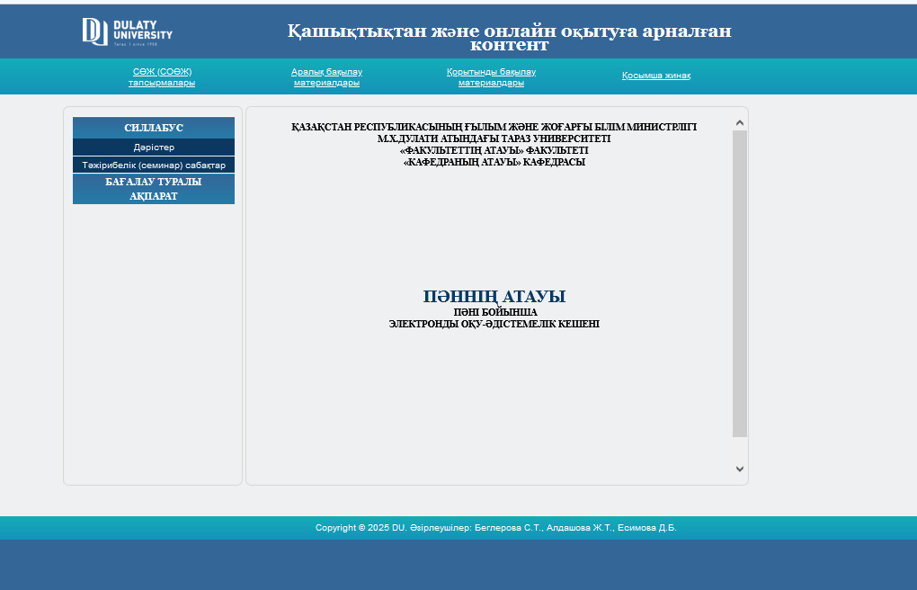Click the scroll down arrow in content panel

[740, 469]
